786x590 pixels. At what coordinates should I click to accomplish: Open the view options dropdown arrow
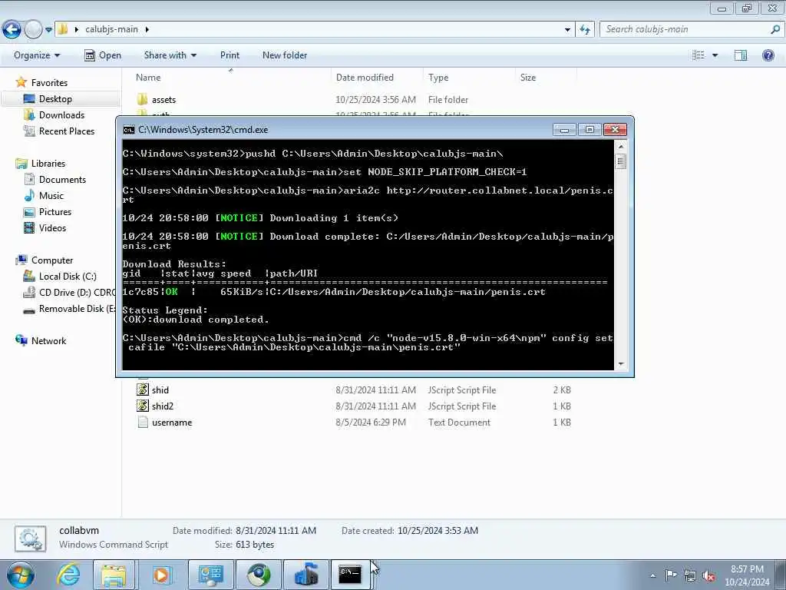point(715,55)
